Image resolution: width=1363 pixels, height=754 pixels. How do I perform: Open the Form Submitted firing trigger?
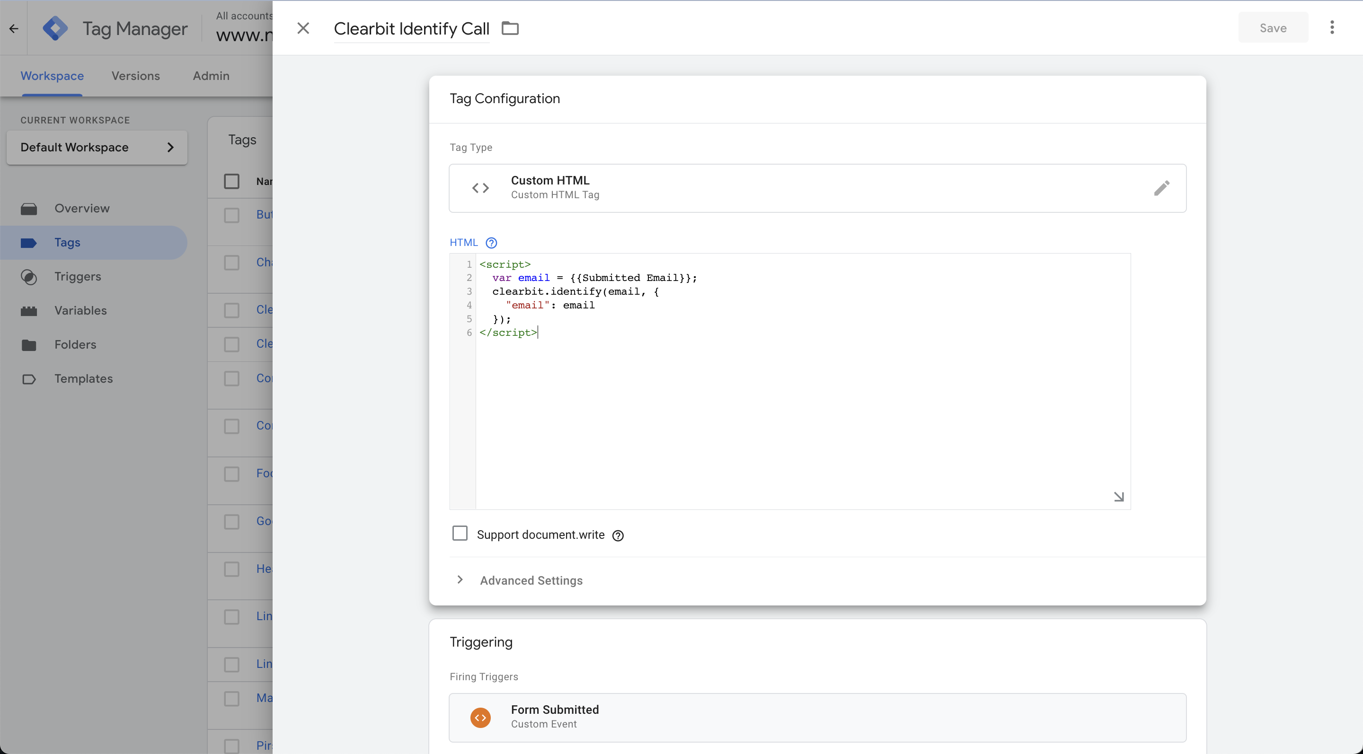(817, 718)
